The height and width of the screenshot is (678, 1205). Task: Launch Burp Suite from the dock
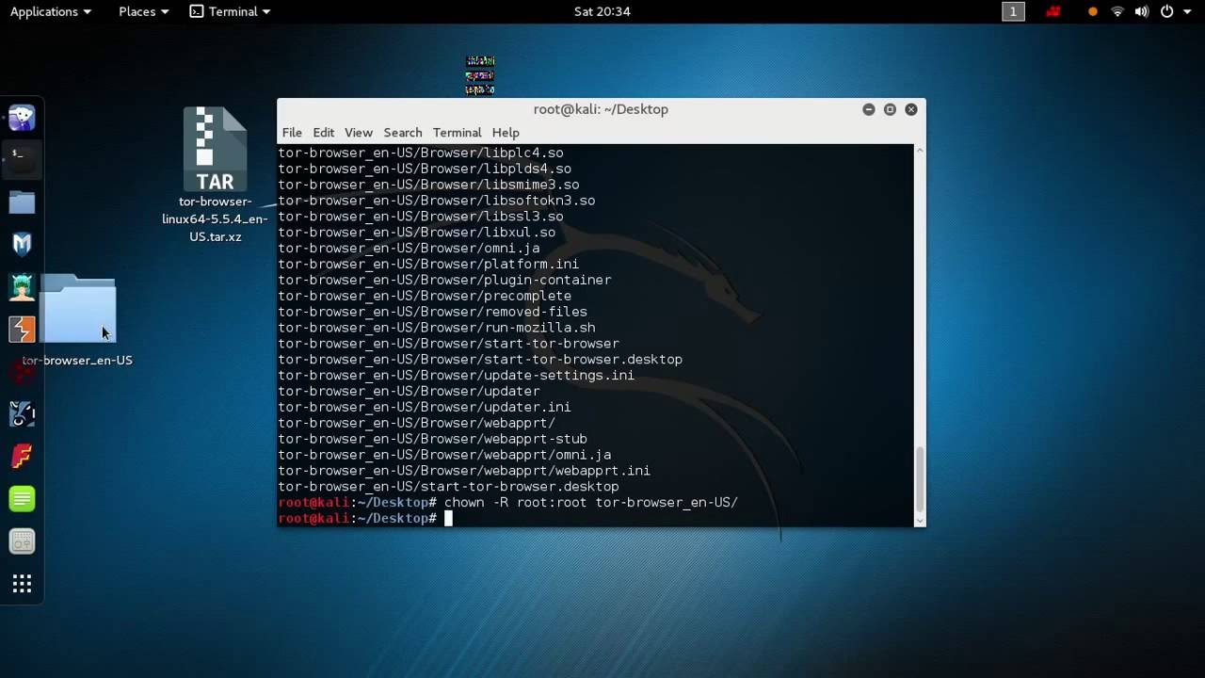[22, 329]
